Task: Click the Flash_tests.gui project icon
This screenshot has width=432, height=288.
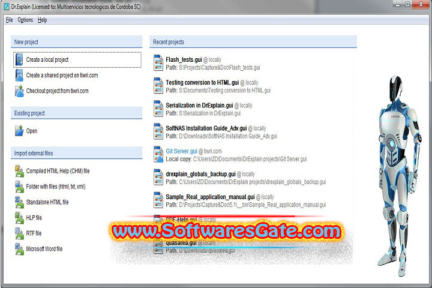Action: point(158,63)
